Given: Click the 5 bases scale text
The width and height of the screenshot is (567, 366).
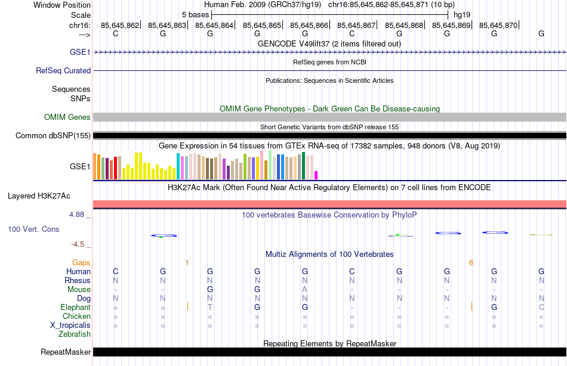Looking at the screenshot, I should click(195, 15).
